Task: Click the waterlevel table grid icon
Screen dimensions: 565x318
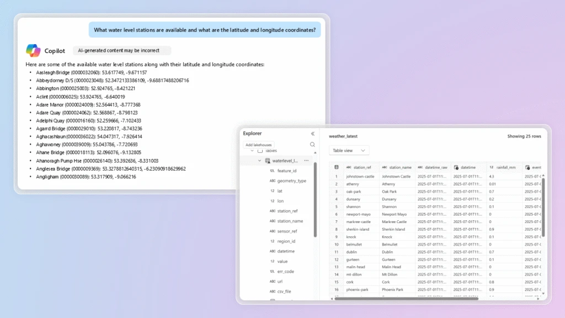Action: pos(268,161)
